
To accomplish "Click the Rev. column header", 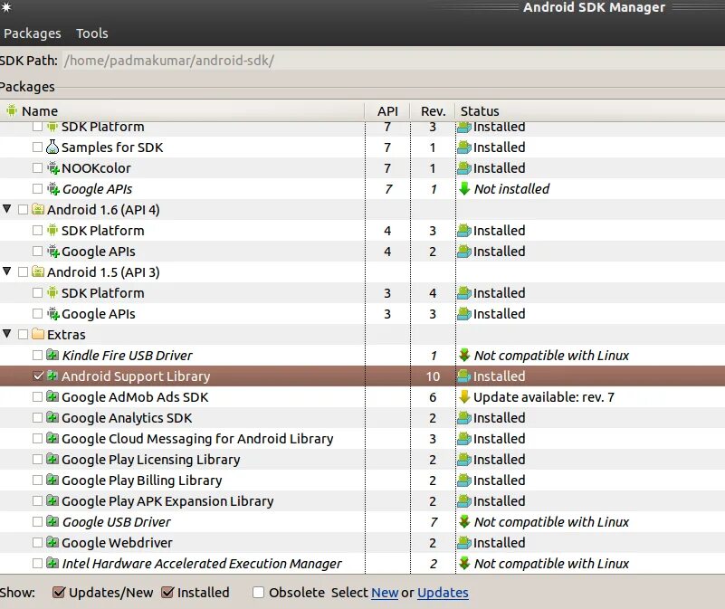I will (434, 111).
